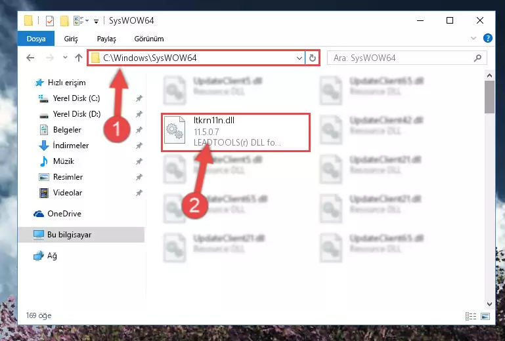Click pin icon next to İndirmeler
The height and width of the screenshot is (341, 505).
(139, 146)
